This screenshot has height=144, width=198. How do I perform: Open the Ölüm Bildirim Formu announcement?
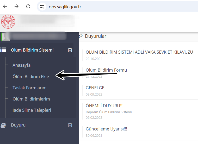(x=106, y=70)
